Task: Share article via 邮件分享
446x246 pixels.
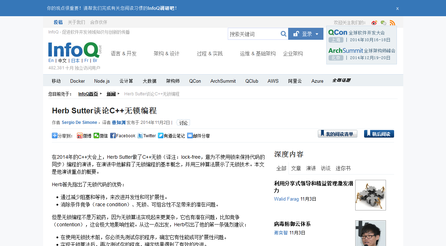Action: click(x=198, y=135)
